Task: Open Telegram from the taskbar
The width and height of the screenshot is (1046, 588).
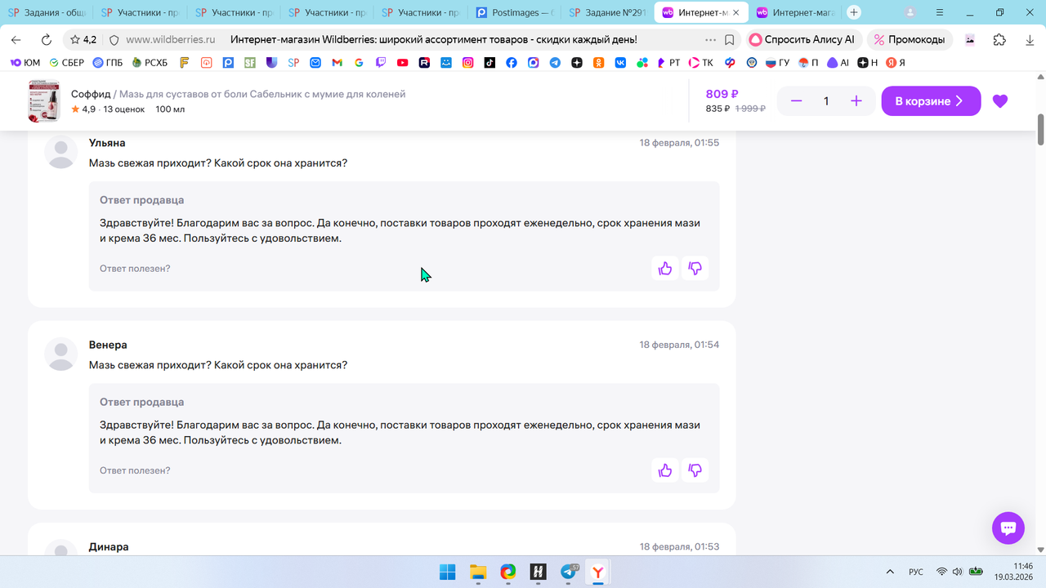Action: pos(569,572)
